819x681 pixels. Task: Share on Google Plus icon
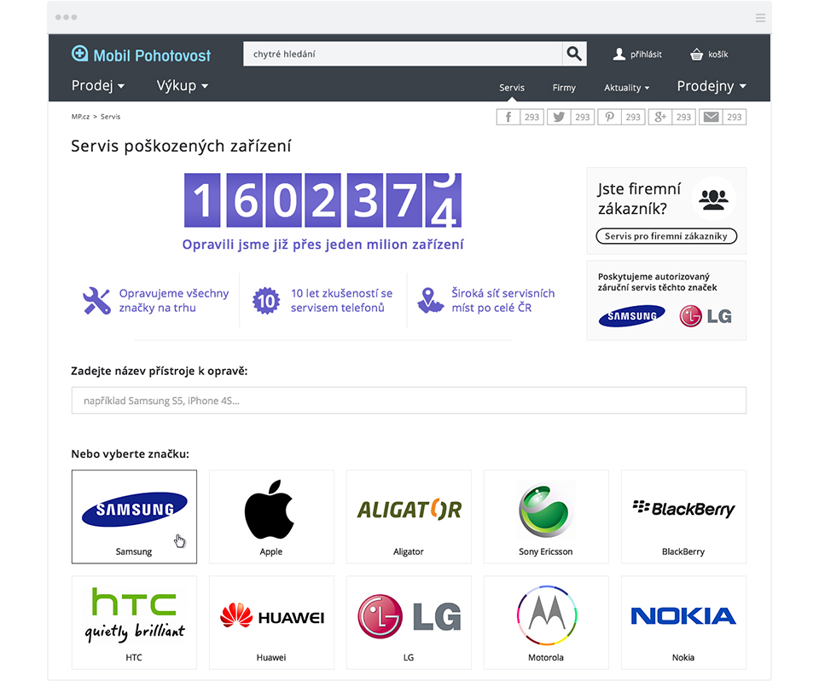coord(660,117)
